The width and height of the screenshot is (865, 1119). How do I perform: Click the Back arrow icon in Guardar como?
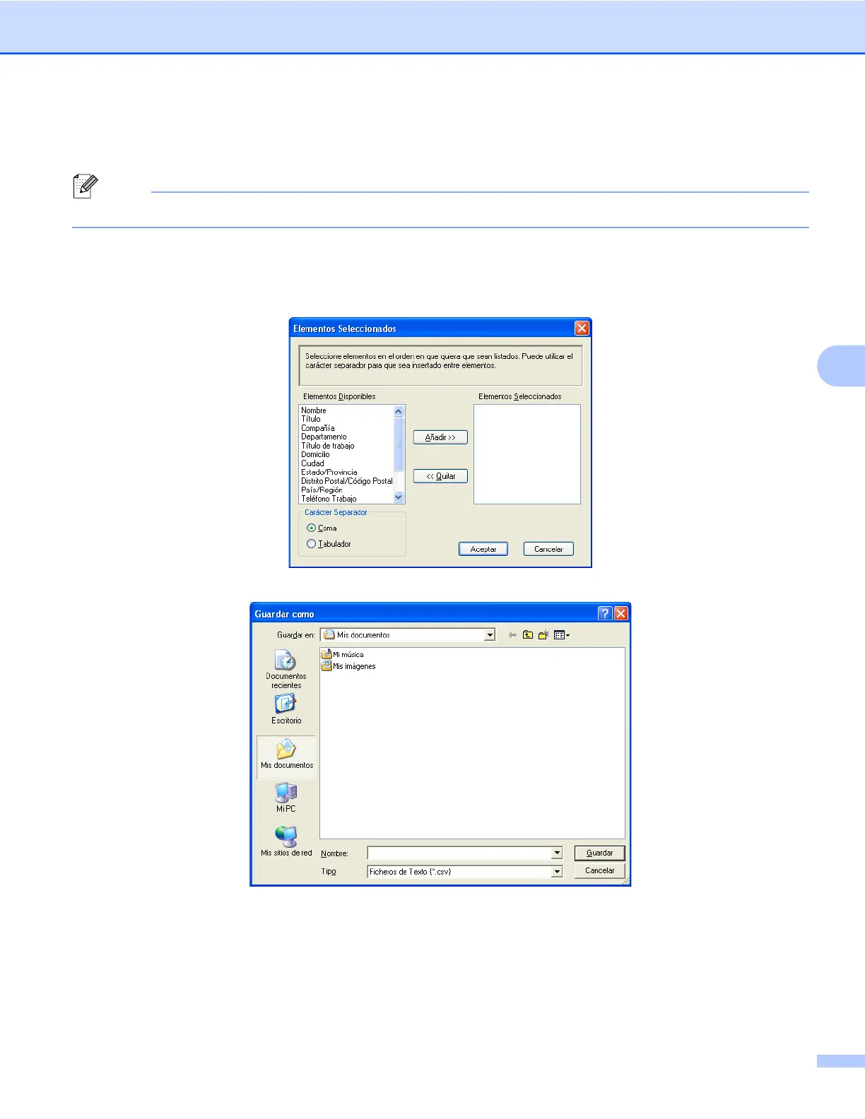pyautogui.click(x=512, y=635)
